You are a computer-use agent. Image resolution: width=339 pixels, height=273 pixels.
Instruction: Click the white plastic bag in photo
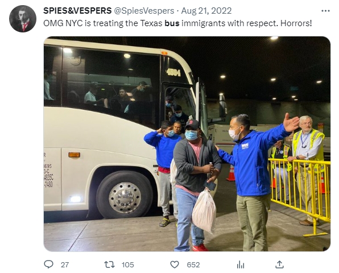click(204, 211)
